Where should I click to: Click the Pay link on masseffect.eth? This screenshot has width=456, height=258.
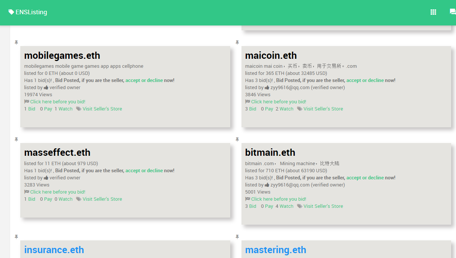pos(48,199)
